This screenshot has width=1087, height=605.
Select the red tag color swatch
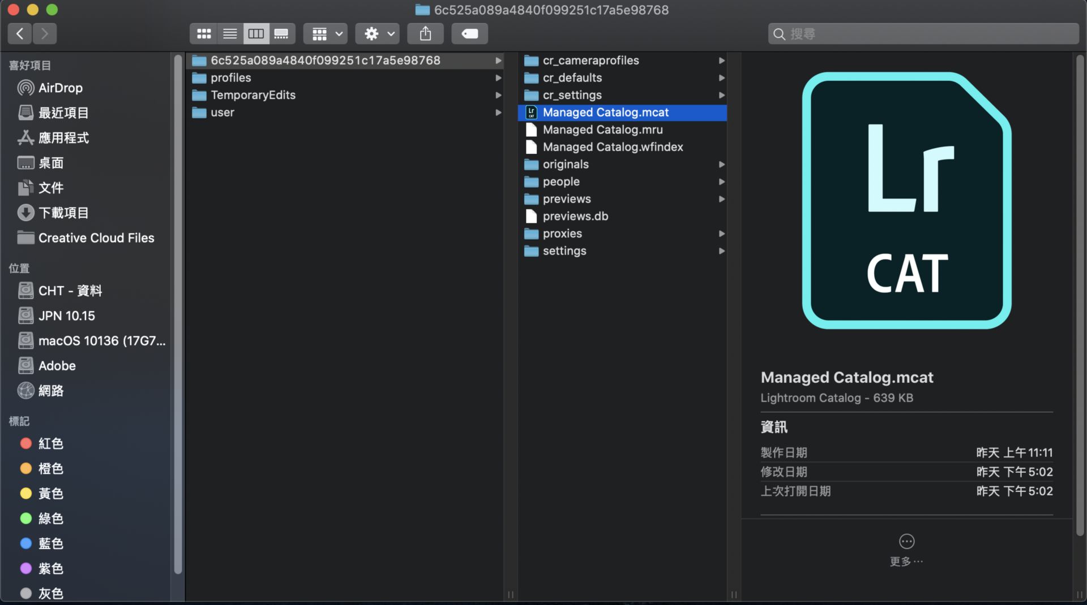point(25,443)
